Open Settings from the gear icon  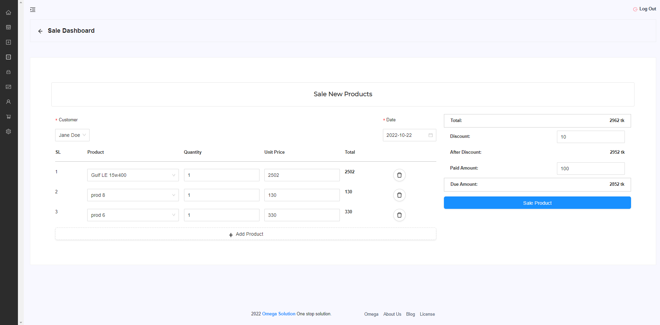pyautogui.click(x=8, y=131)
